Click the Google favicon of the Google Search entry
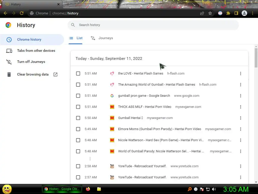This screenshot has width=258, height=194. tap(112, 96)
